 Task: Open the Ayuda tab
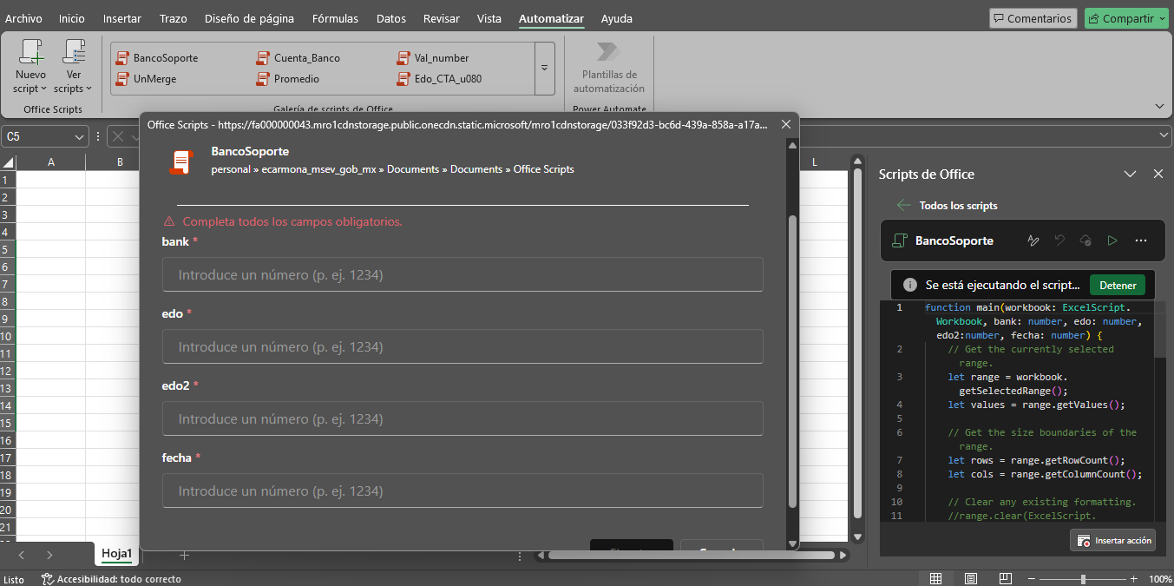coord(617,18)
